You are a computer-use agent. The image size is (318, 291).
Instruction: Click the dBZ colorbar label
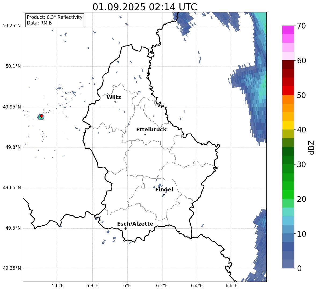point(311,147)
